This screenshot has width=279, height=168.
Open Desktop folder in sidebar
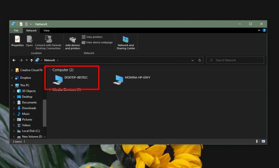coord(25,97)
